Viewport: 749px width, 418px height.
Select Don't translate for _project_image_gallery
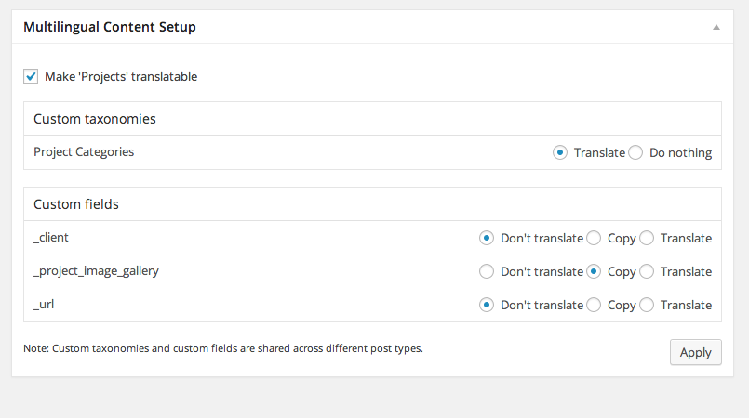487,271
